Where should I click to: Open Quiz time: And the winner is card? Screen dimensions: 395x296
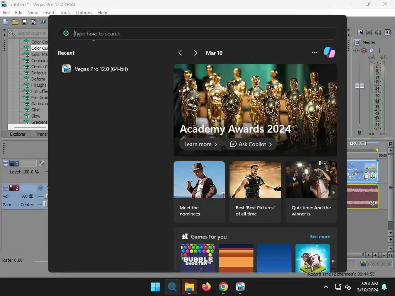coord(311,192)
